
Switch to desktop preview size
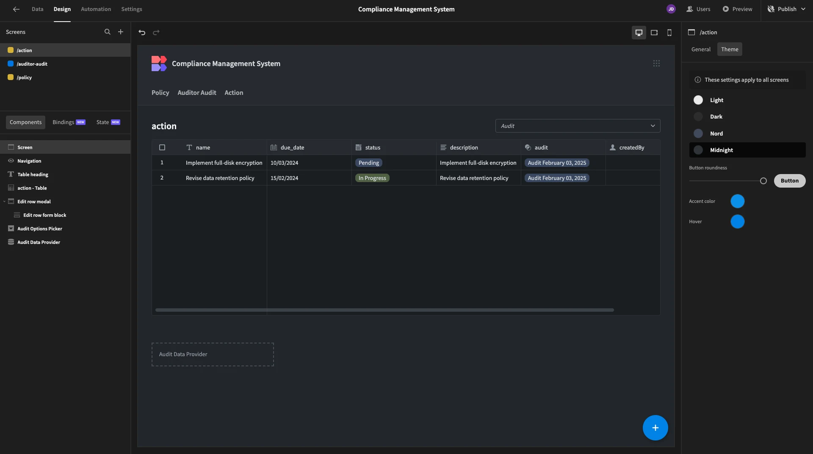click(639, 32)
